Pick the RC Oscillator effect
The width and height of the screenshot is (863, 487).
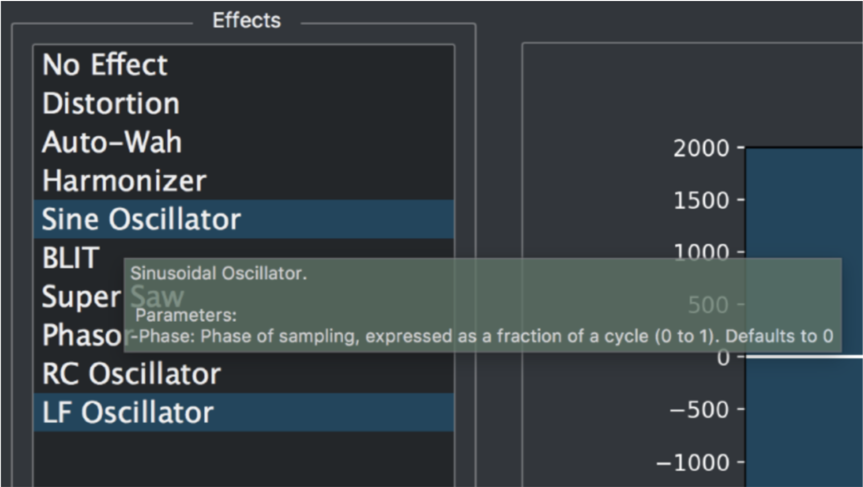244,374
